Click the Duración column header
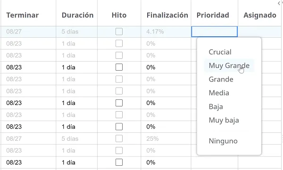Screen dimensions: 283x170 tap(78, 15)
